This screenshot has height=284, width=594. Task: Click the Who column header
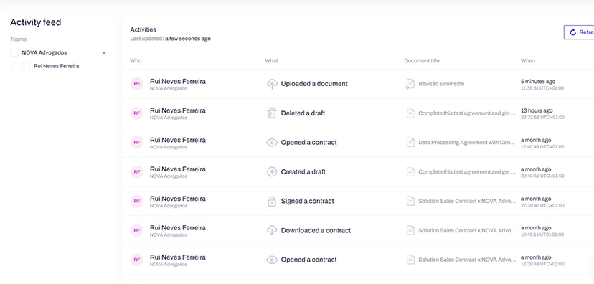pos(136,61)
